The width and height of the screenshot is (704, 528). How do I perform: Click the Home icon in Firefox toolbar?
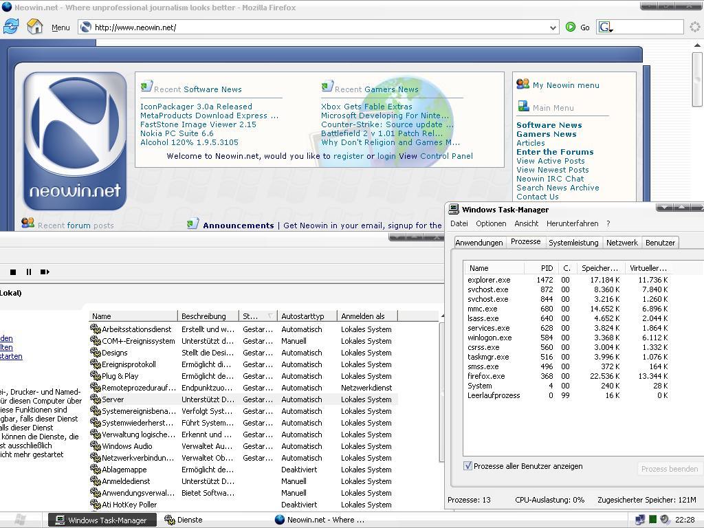tap(34, 27)
